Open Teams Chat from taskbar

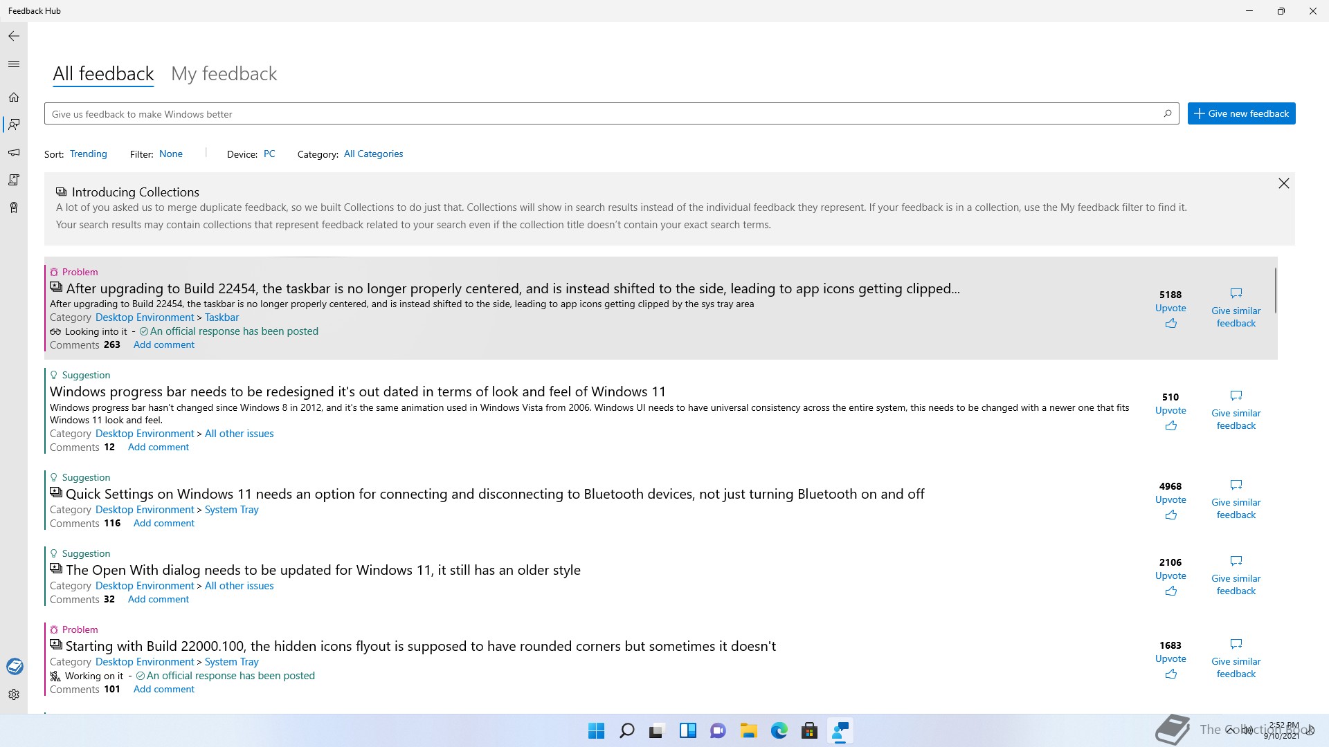click(x=718, y=731)
